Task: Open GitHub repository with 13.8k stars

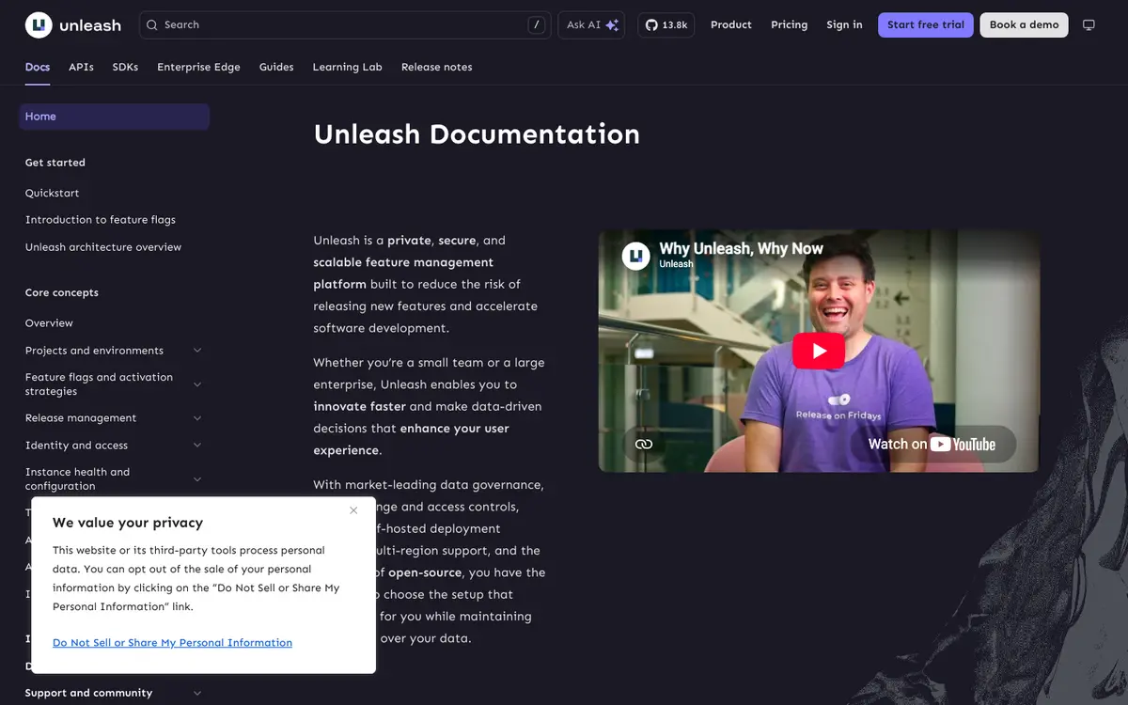Action: 666,25
